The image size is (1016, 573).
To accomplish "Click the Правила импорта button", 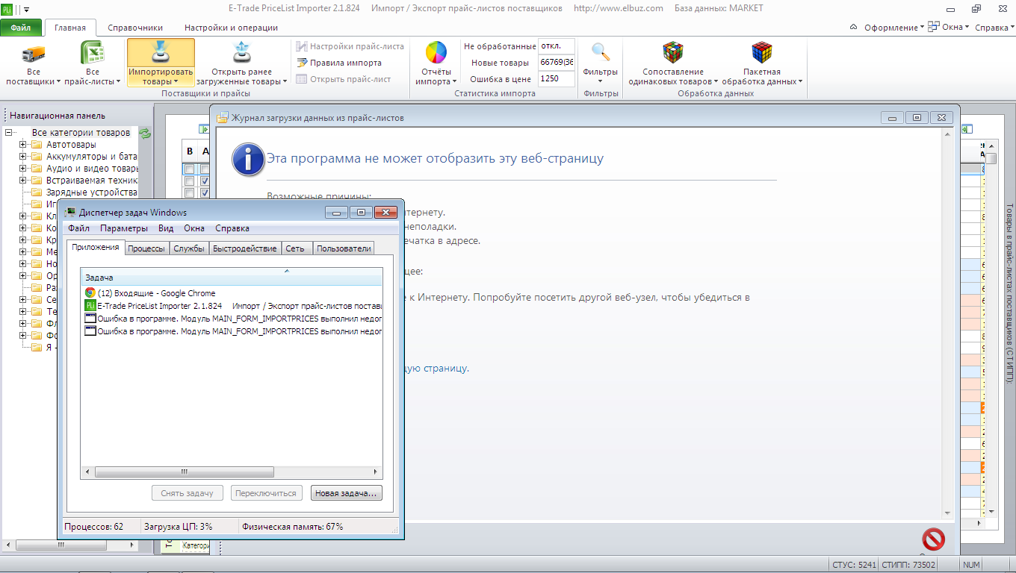I will pyautogui.click(x=339, y=63).
